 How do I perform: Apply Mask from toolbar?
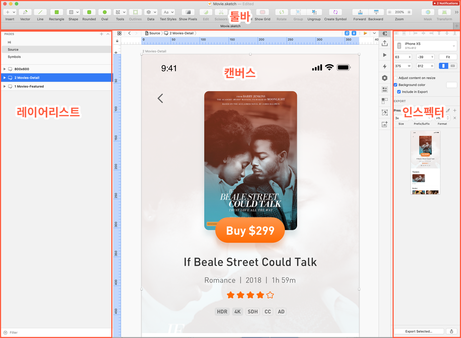click(428, 12)
